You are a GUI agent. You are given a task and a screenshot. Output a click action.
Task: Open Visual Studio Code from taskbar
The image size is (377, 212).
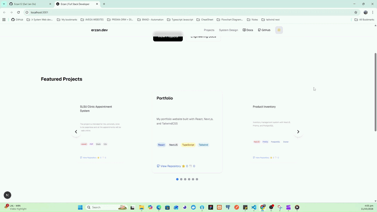coord(254,207)
